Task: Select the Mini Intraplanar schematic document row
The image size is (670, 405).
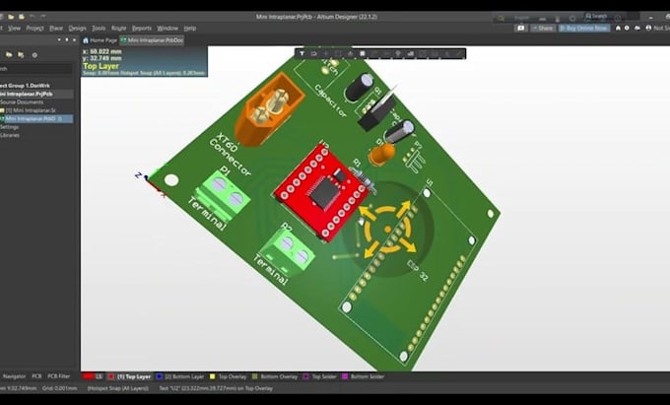Action: [36, 110]
